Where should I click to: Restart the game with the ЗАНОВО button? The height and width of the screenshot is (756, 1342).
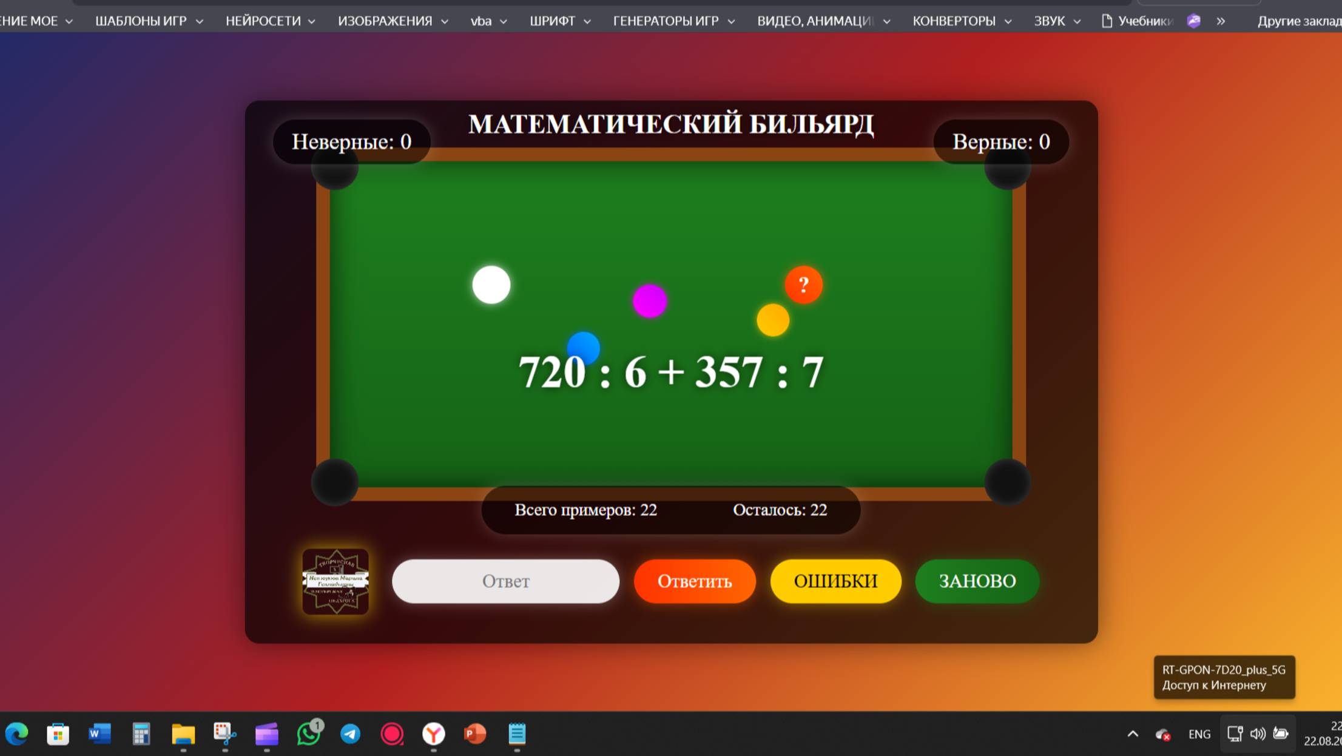pyautogui.click(x=976, y=581)
